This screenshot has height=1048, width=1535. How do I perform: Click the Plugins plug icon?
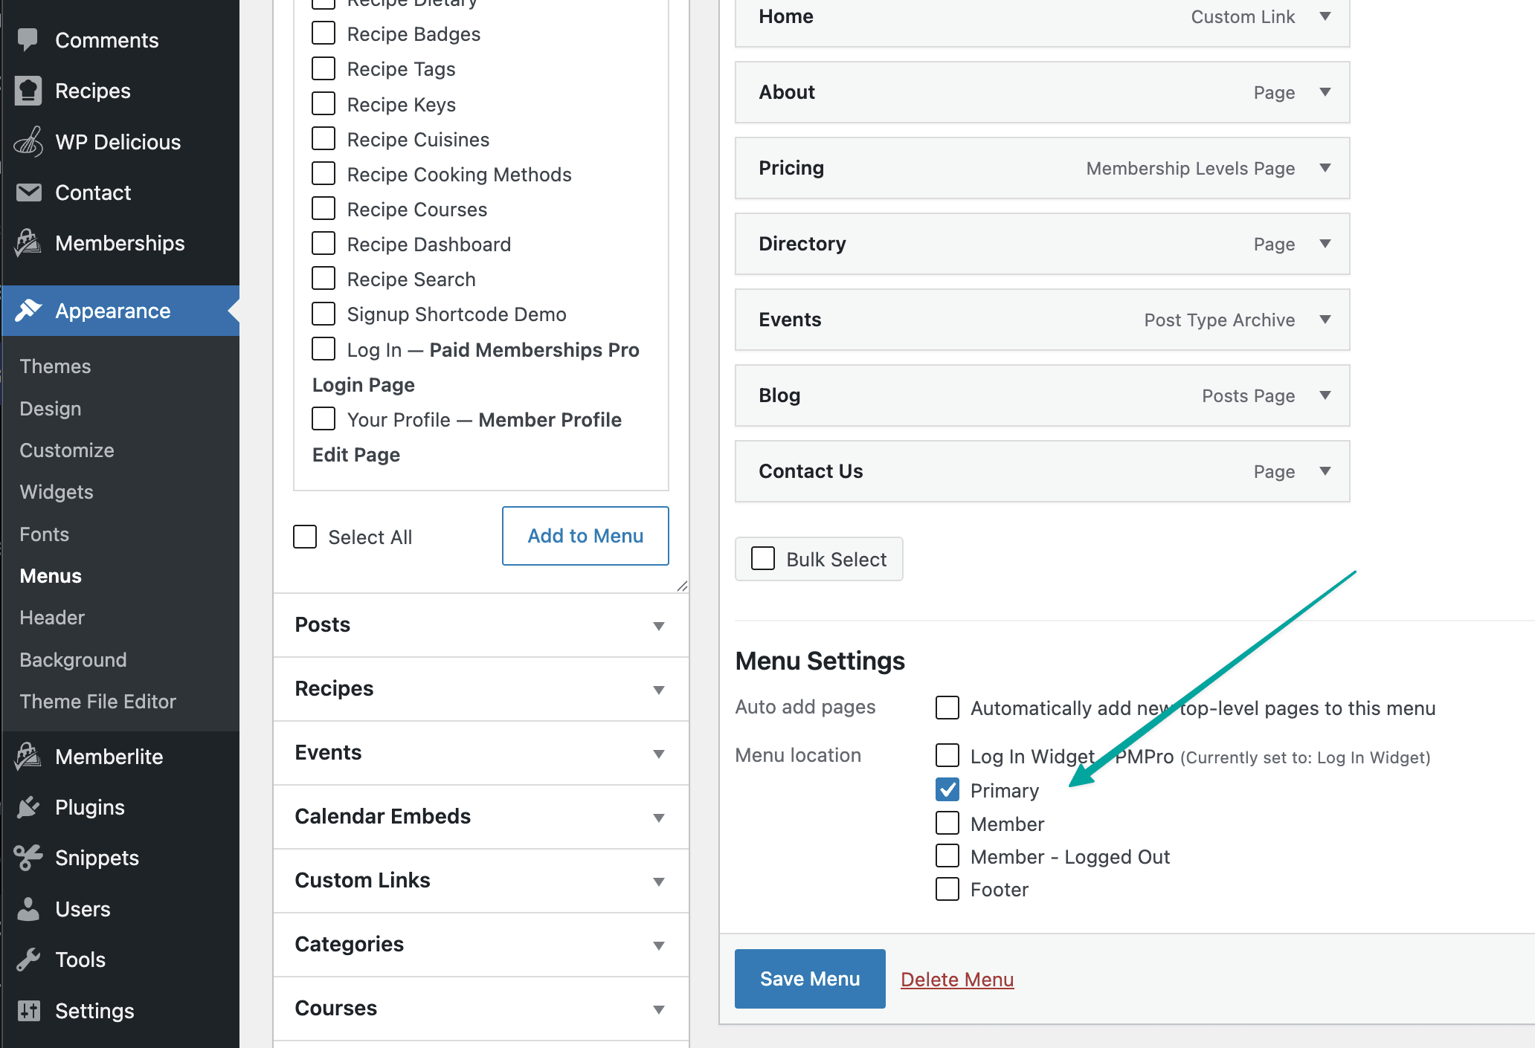pos(28,807)
